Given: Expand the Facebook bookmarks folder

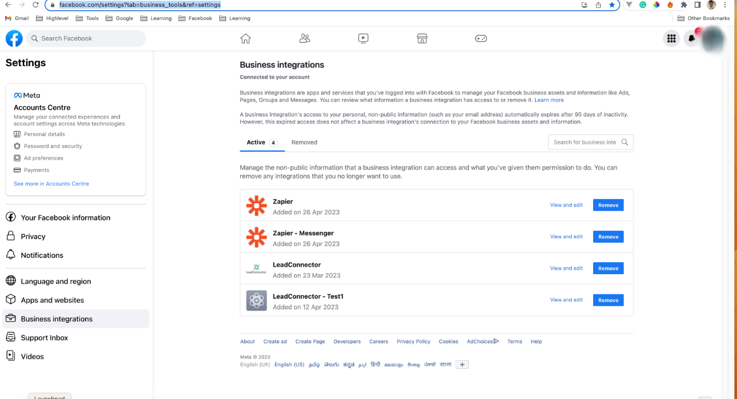Looking at the screenshot, I should [x=195, y=18].
